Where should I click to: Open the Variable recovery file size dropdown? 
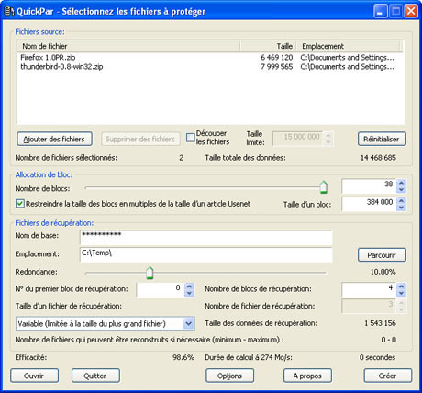point(189,323)
